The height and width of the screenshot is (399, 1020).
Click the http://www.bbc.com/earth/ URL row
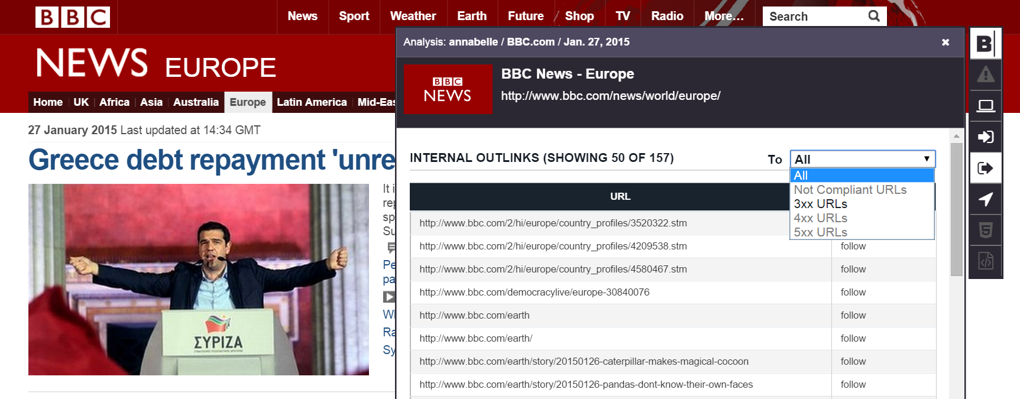coord(476,338)
